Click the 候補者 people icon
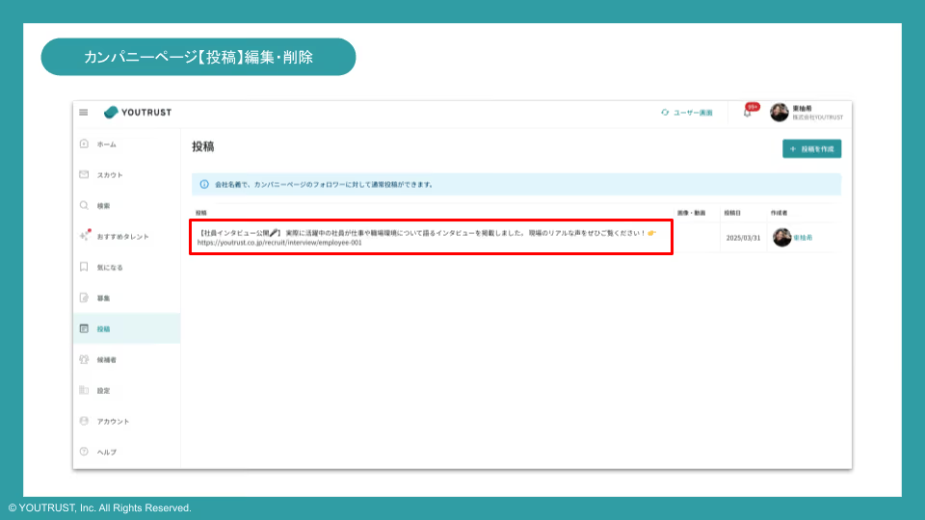The width and height of the screenshot is (925, 520). pyautogui.click(x=85, y=359)
